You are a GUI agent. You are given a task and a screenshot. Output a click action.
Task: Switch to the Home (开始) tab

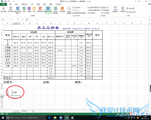tap(10, 4)
